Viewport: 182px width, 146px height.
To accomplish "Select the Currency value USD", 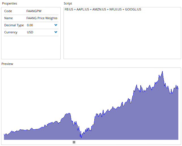I will (30, 32).
